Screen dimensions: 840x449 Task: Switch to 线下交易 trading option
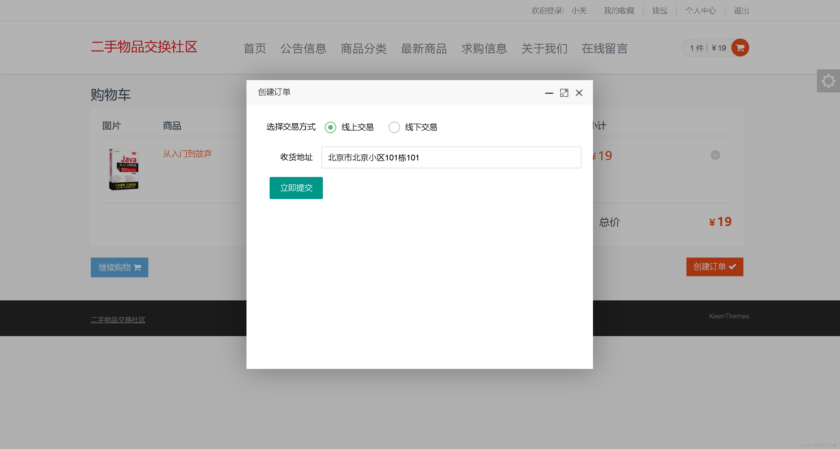[394, 127]
